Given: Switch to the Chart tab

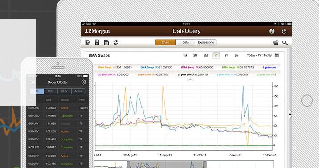Looking at the screenshot, I should (165, 42).
